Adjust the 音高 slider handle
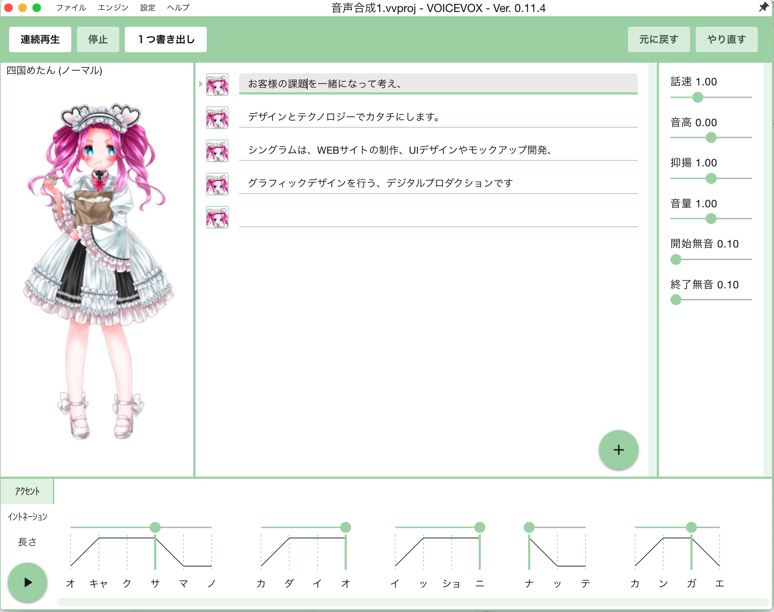The image size is (774, 612). pyautogui.click(x=711, y=137)
